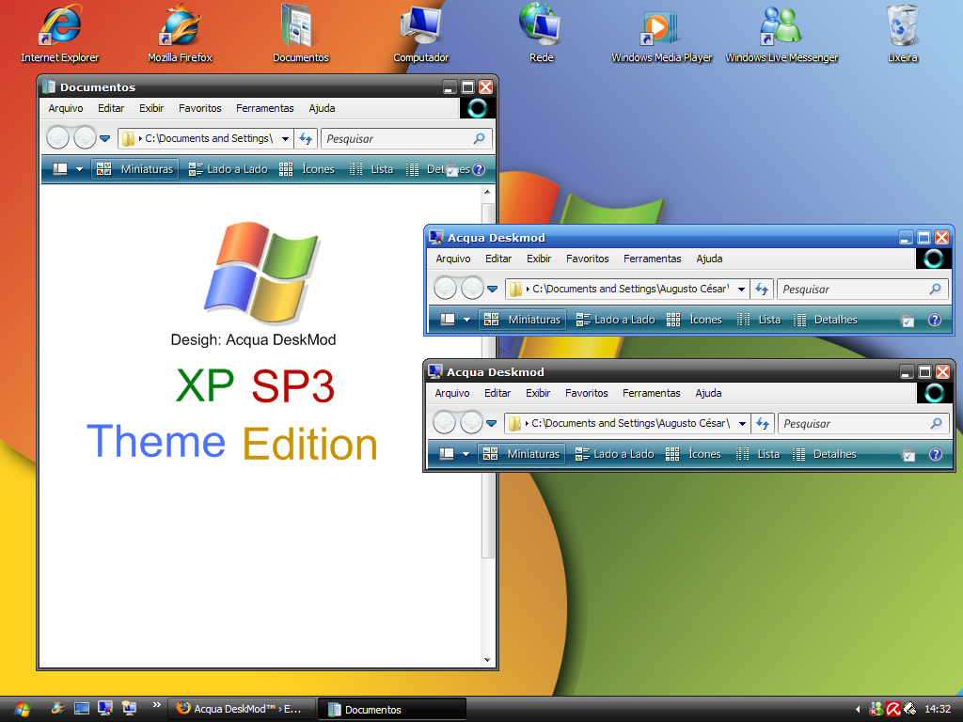Launch Windows Media Player from the desktop

point(661,26)
